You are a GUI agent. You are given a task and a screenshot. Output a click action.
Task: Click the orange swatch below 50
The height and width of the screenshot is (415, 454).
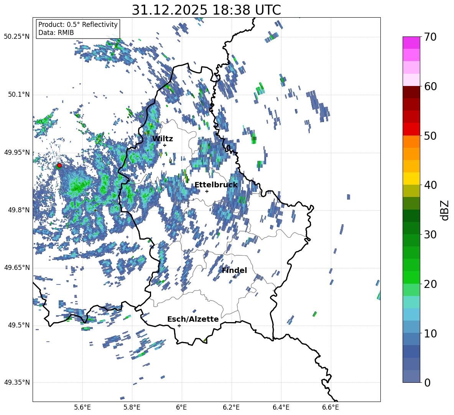(x=411, y=141)
